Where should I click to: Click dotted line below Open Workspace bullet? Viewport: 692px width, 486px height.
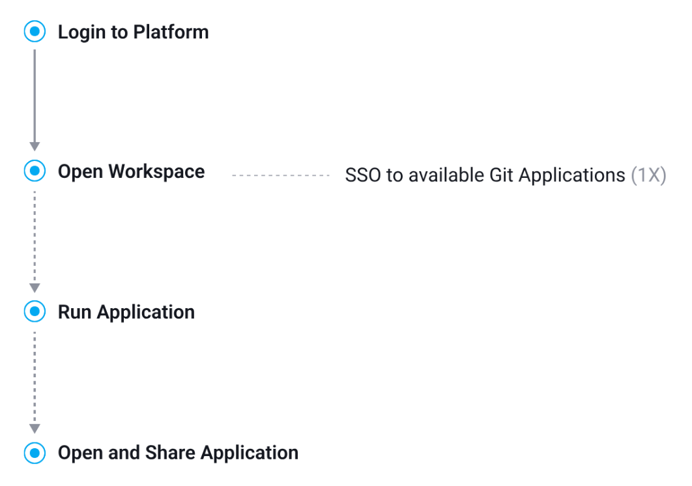pyautogui.click(x=35, y=235)
